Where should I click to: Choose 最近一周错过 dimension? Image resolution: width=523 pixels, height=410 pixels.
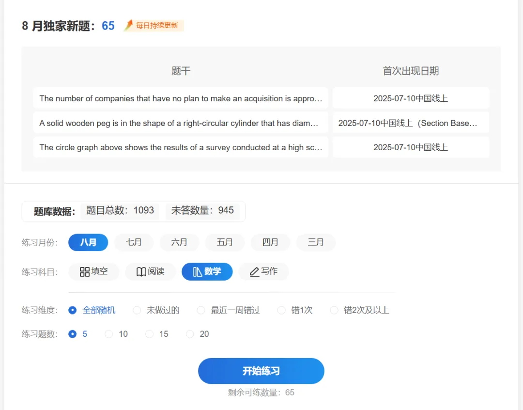tap(200, 310)
